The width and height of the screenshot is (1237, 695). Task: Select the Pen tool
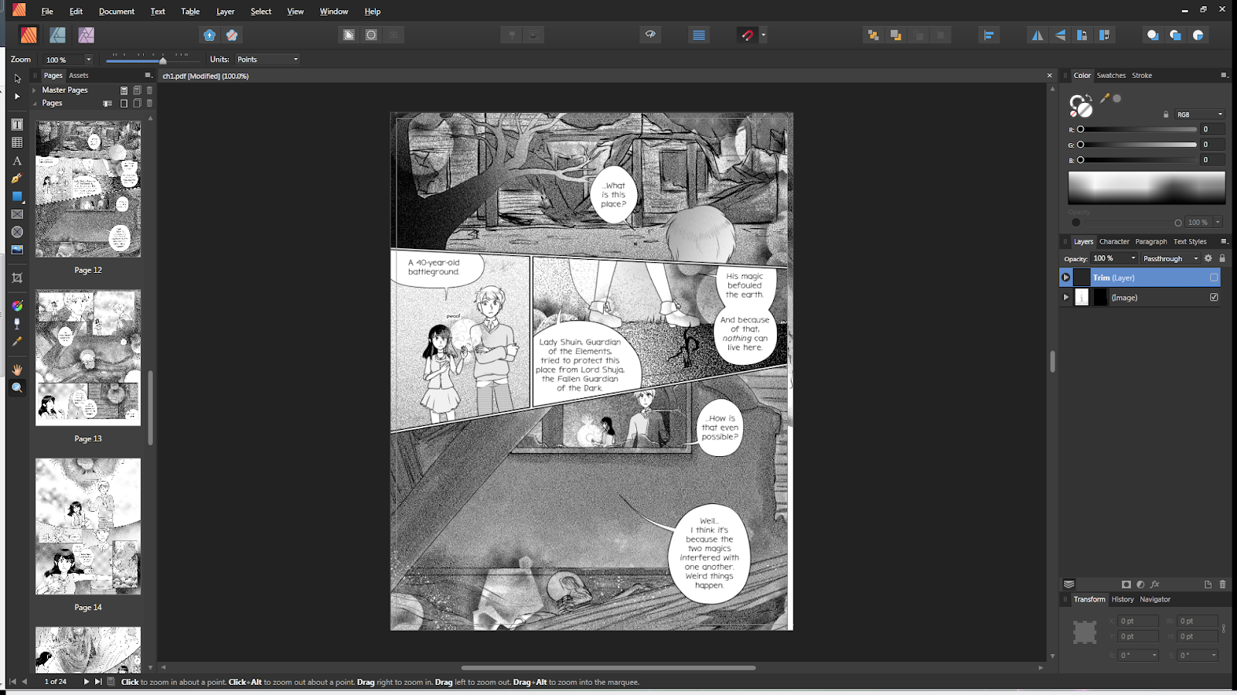tap(17, 179)
